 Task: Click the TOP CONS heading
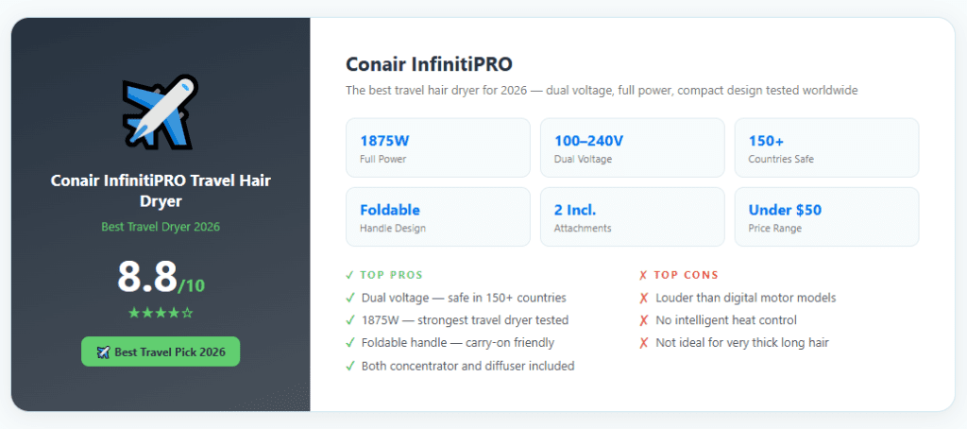pyautogui.click(x=679, y=275)
